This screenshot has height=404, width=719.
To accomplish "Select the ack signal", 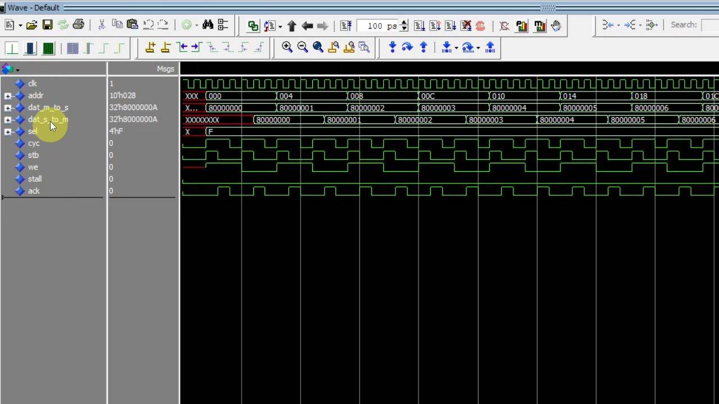I will (34, 191).
